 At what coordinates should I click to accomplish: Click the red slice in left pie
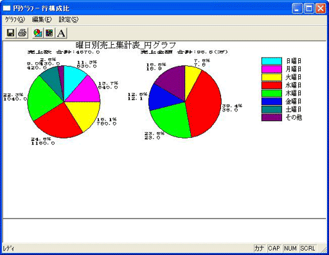[x=60, y=123]
